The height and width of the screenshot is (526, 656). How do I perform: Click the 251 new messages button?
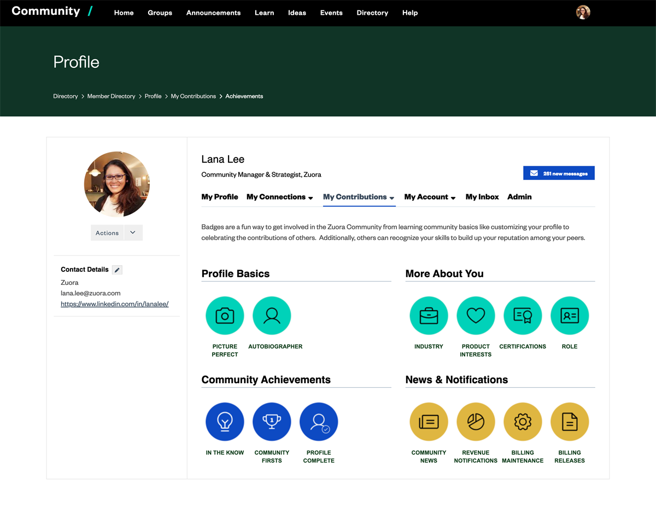click(559, 173)
